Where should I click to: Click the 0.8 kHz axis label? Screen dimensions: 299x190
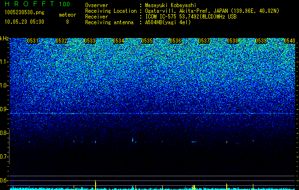click(4, 133)
